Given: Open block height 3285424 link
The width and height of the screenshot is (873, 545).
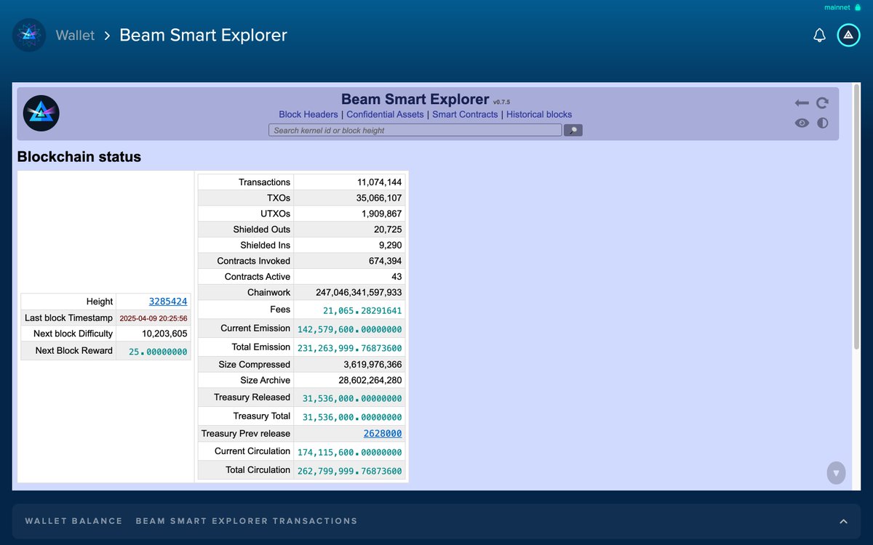Looking at the screenshot, I should 168,301.
